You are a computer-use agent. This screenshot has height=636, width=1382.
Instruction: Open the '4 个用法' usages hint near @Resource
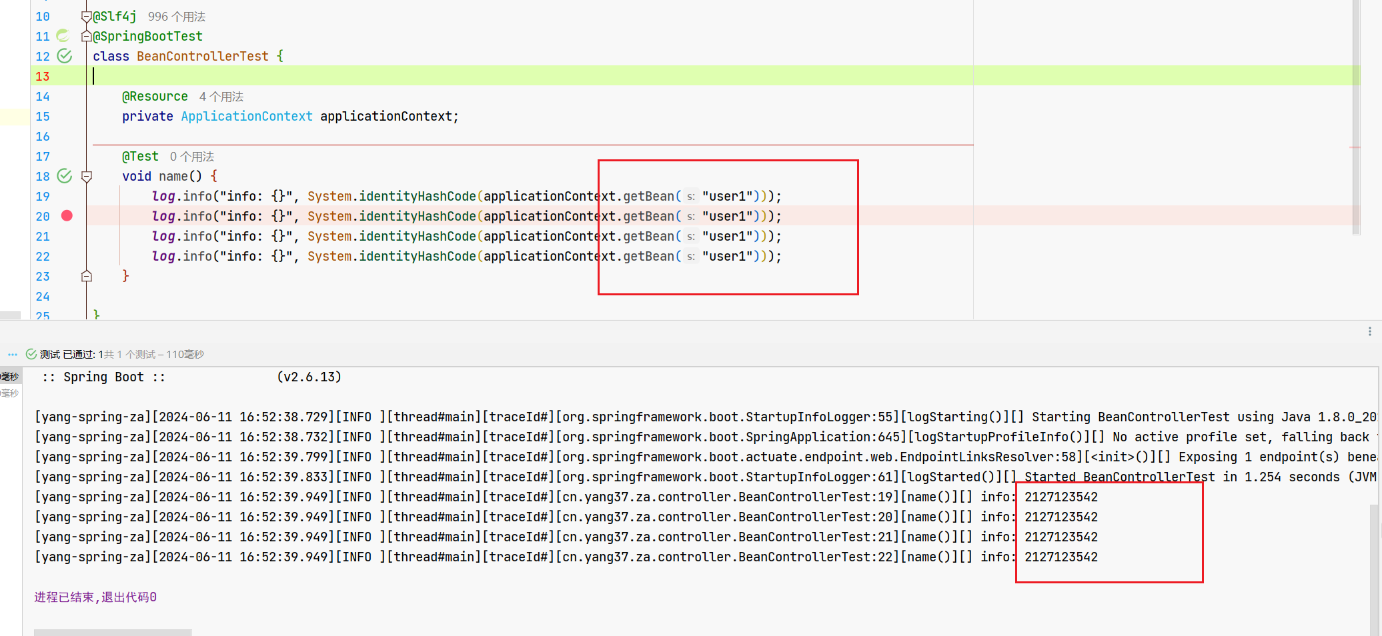coord(221,97)
